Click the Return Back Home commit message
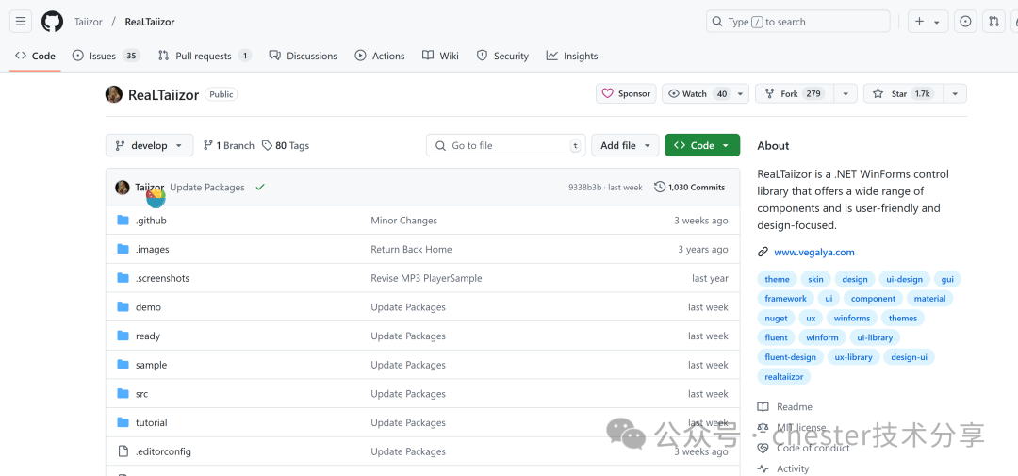 (x=411, y=250)
